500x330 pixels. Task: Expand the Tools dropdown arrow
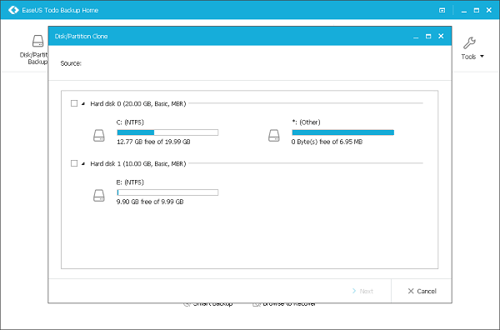(482, 57)
